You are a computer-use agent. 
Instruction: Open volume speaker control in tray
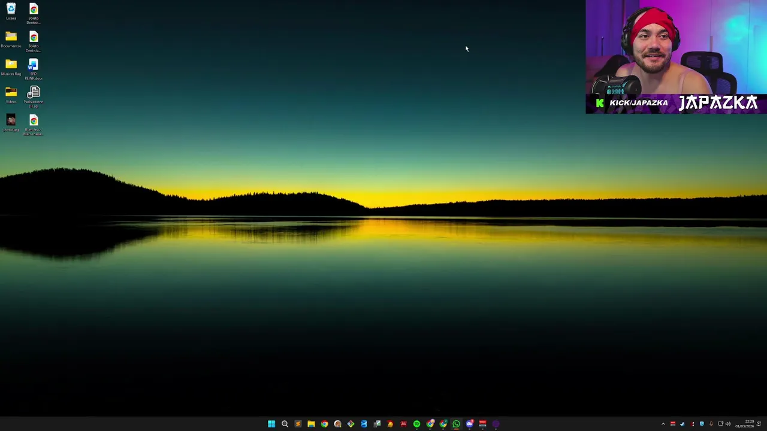728,424
